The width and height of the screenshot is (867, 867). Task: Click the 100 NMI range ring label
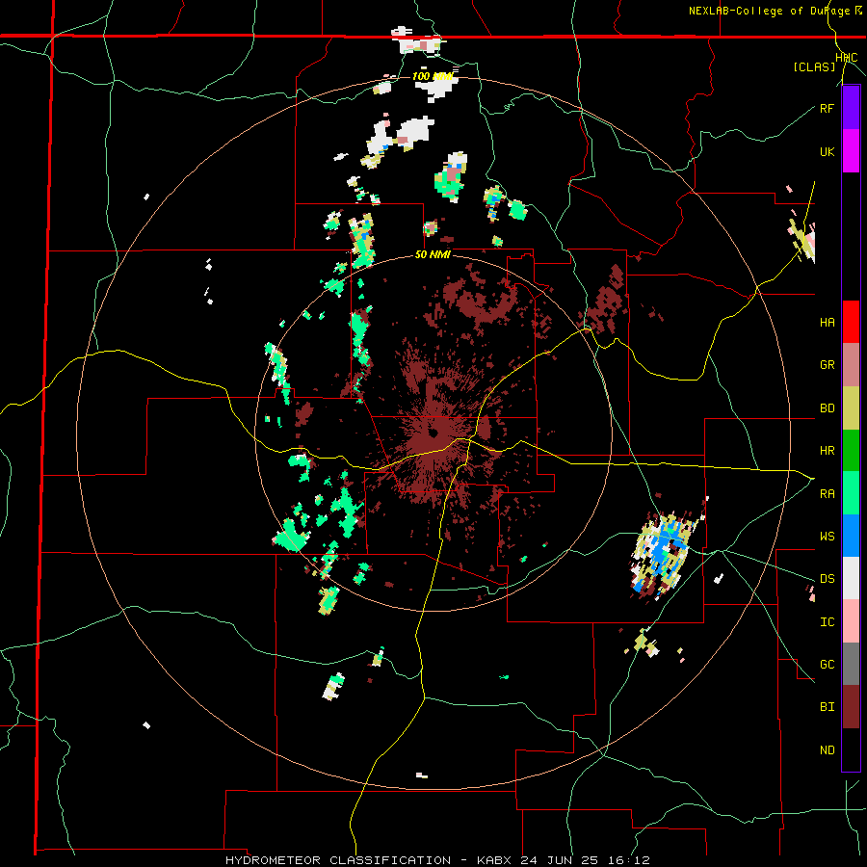click(x=433, y=76)
